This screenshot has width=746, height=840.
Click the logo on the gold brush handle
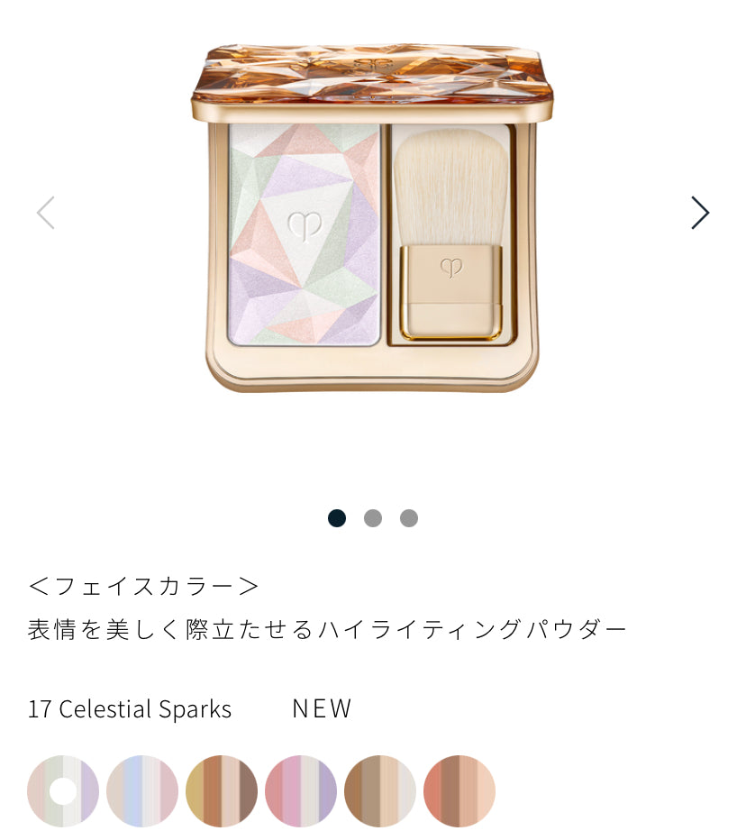[x=450, y=268]
